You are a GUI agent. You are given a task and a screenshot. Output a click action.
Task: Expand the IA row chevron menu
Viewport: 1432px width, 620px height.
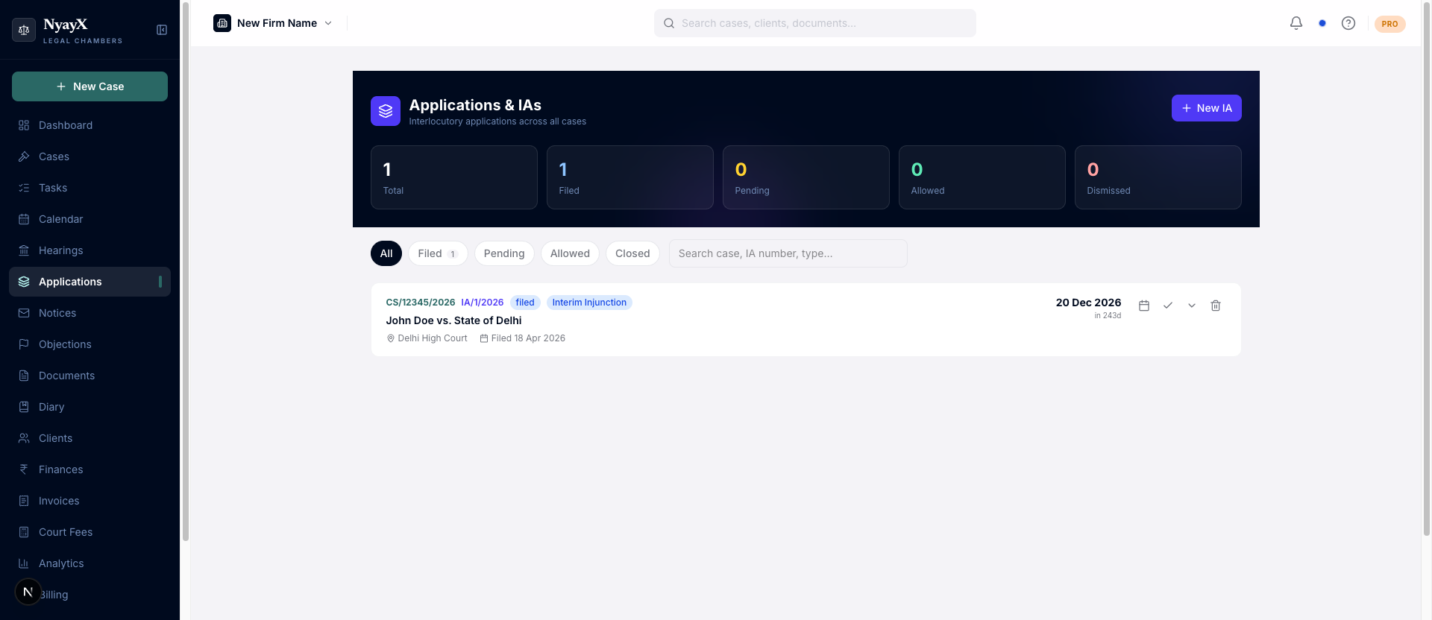point(1192,306)
